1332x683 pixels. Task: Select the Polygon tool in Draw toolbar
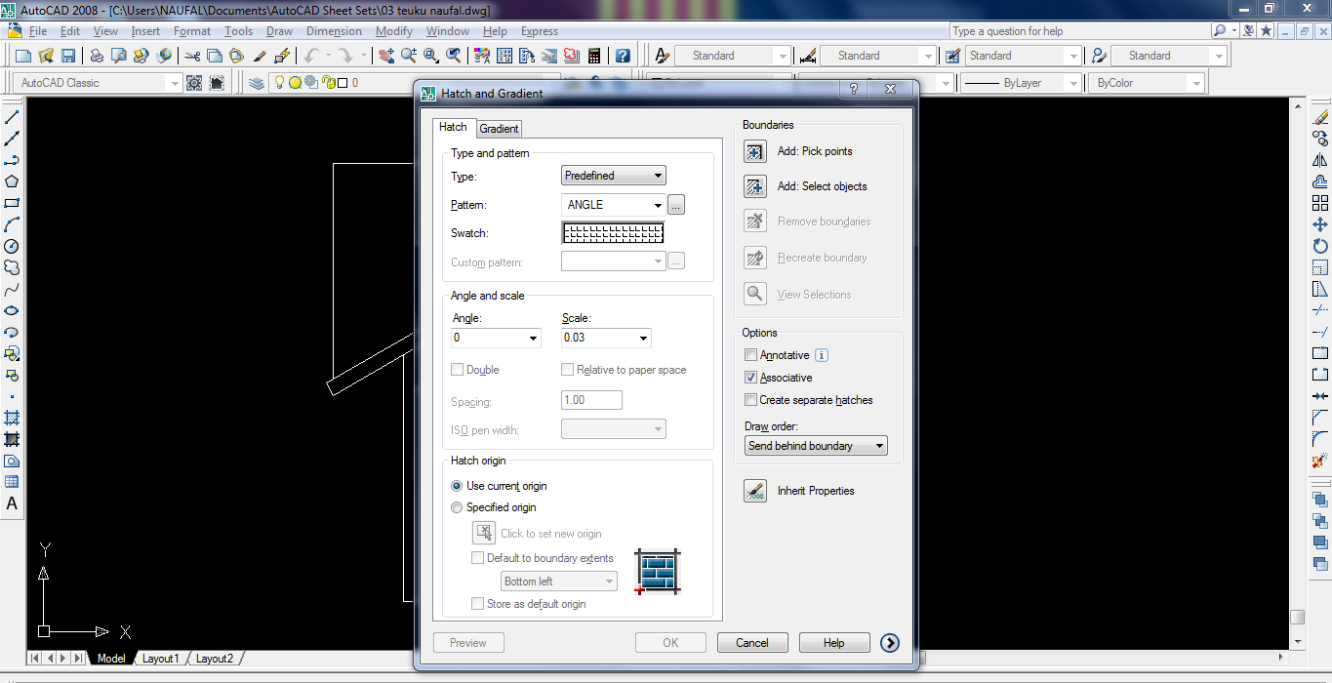tap(12, 181)
